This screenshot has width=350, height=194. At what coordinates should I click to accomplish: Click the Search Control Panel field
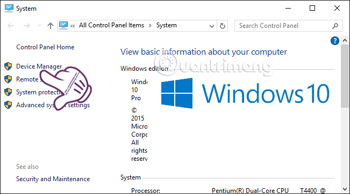tap(288, 26)
